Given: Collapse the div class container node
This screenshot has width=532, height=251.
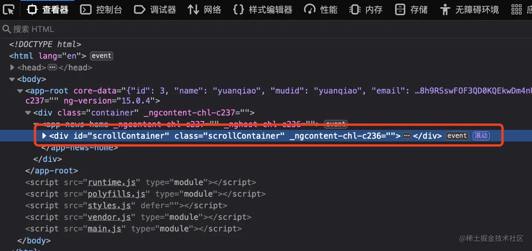Looking at the screenshot, I should 28,113.
